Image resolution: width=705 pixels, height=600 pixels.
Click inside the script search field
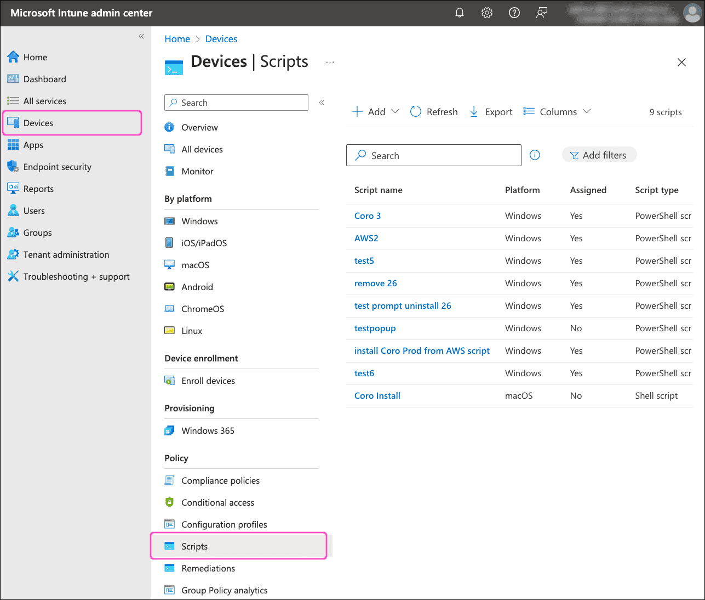[x=433, y=155]
